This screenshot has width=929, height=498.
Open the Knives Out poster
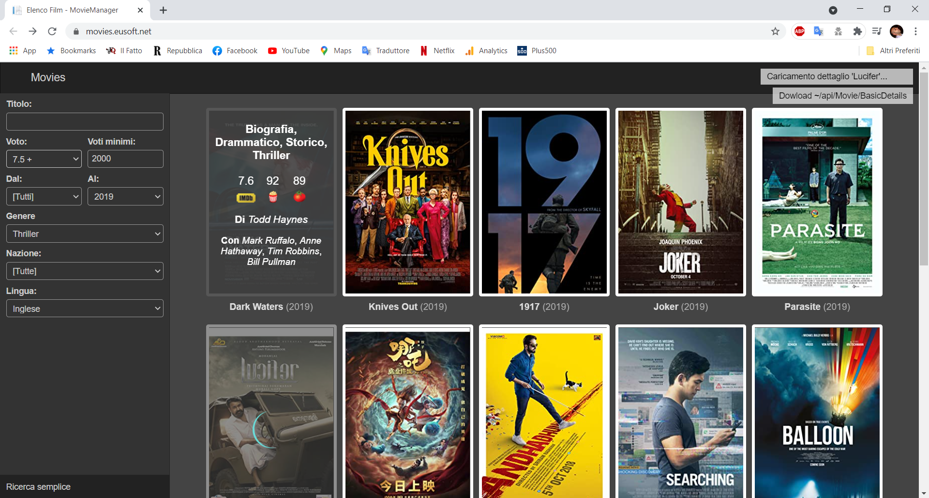coord(408,202)
